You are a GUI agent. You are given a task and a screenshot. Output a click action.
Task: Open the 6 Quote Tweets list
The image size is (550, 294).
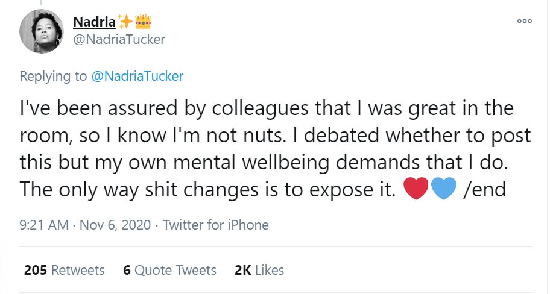(169, 270)
